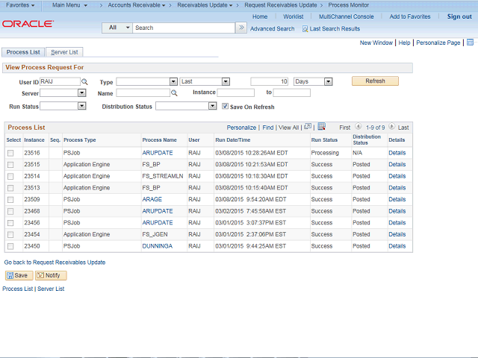The height and width of the screenshot is (358, 478).
Task: Click the show next row arrow icon
Action: click(x=391, y=128)
